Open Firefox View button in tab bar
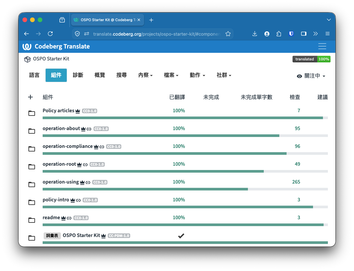 tap(62, 20)
